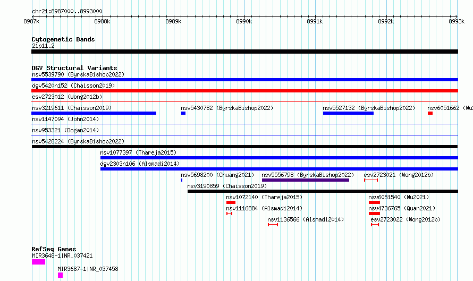Select the 21p11.2 band label

[x=43, y=46]
